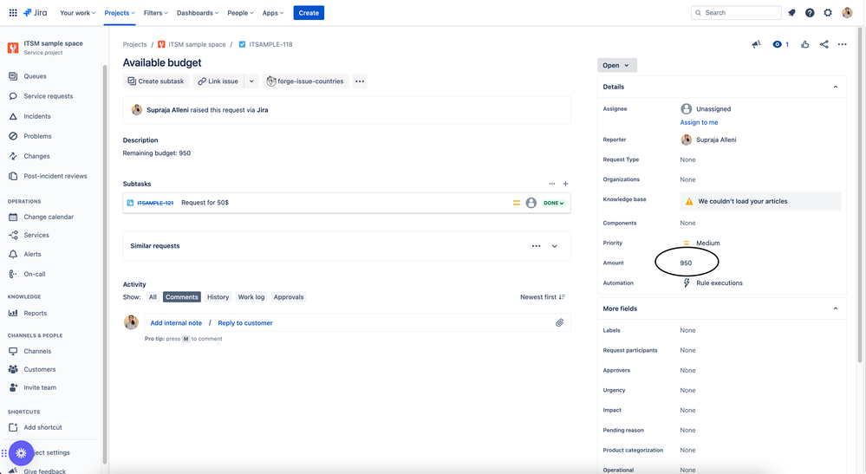Click ITSAMPLE-118 breadcrumb link

click(270, 44)
